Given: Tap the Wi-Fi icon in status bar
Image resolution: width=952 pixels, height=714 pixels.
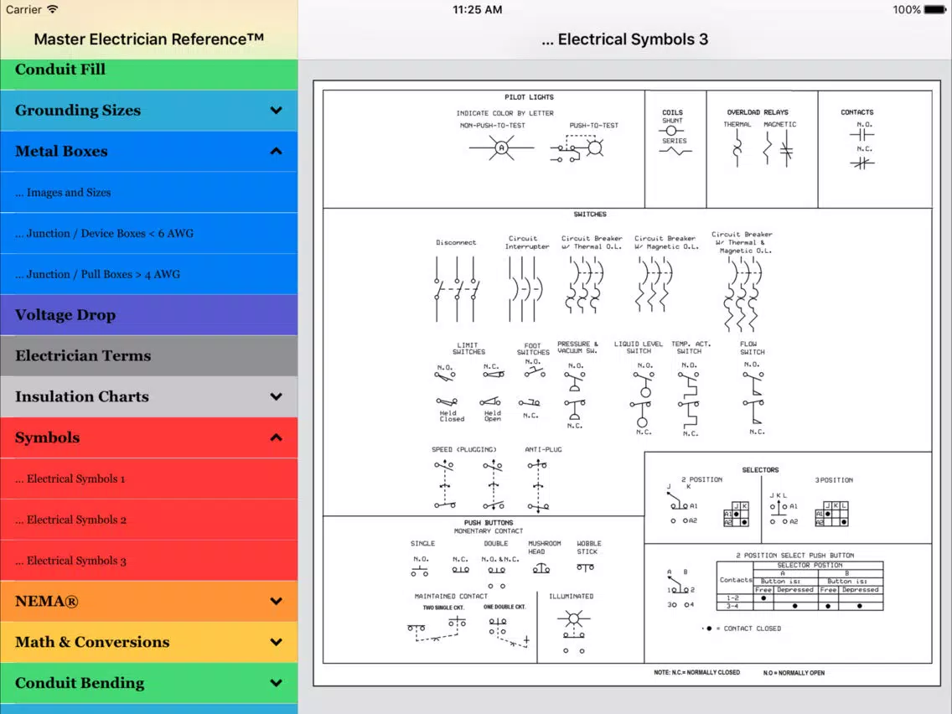Looking at the screenshot, I should tap(53, 9).
